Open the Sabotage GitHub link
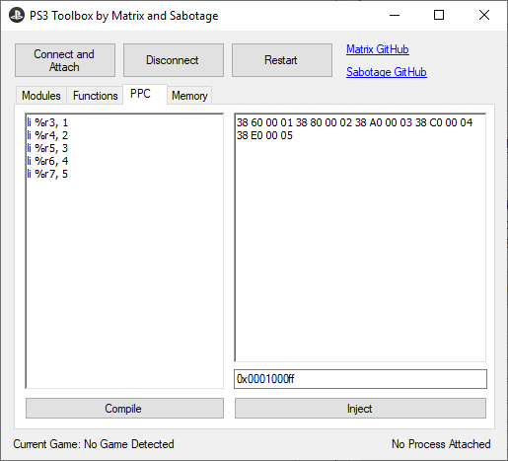 click(387, 72)
